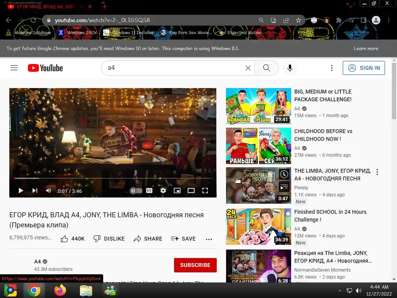Show hidden tray icons arrow
Screen dimensions: 397x298
tap(340, 291)
